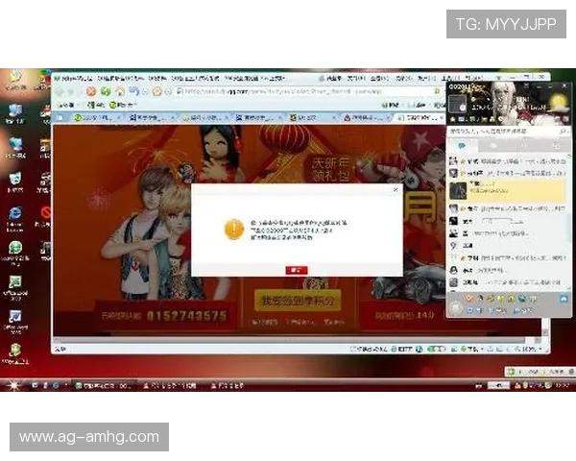Switch to the fifth browser tab with the green square icon

[x=312, y=117]
